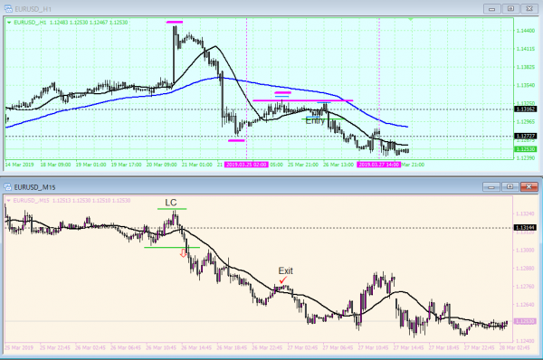Click the 1.13144 price tag in M15
Viewport: 543px width, 360px height.
pos(525,228)
